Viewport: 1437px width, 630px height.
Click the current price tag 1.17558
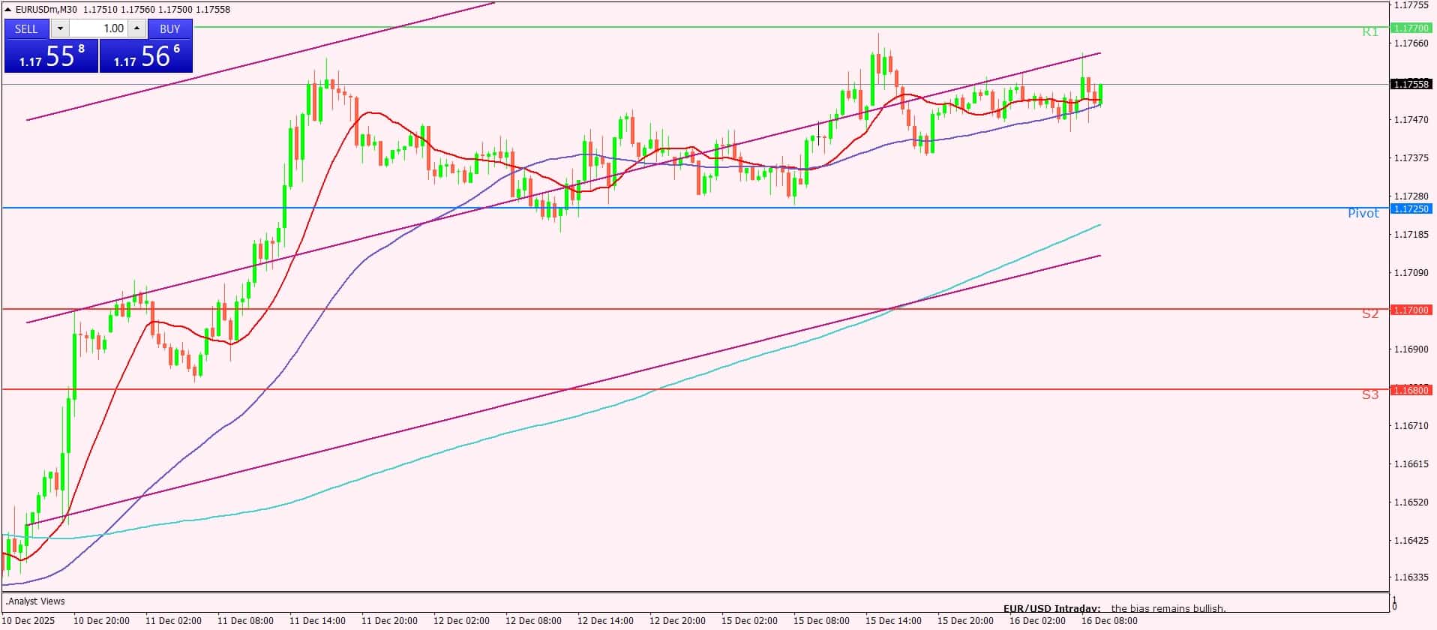pyautogui.click(x=1410, y=85)
